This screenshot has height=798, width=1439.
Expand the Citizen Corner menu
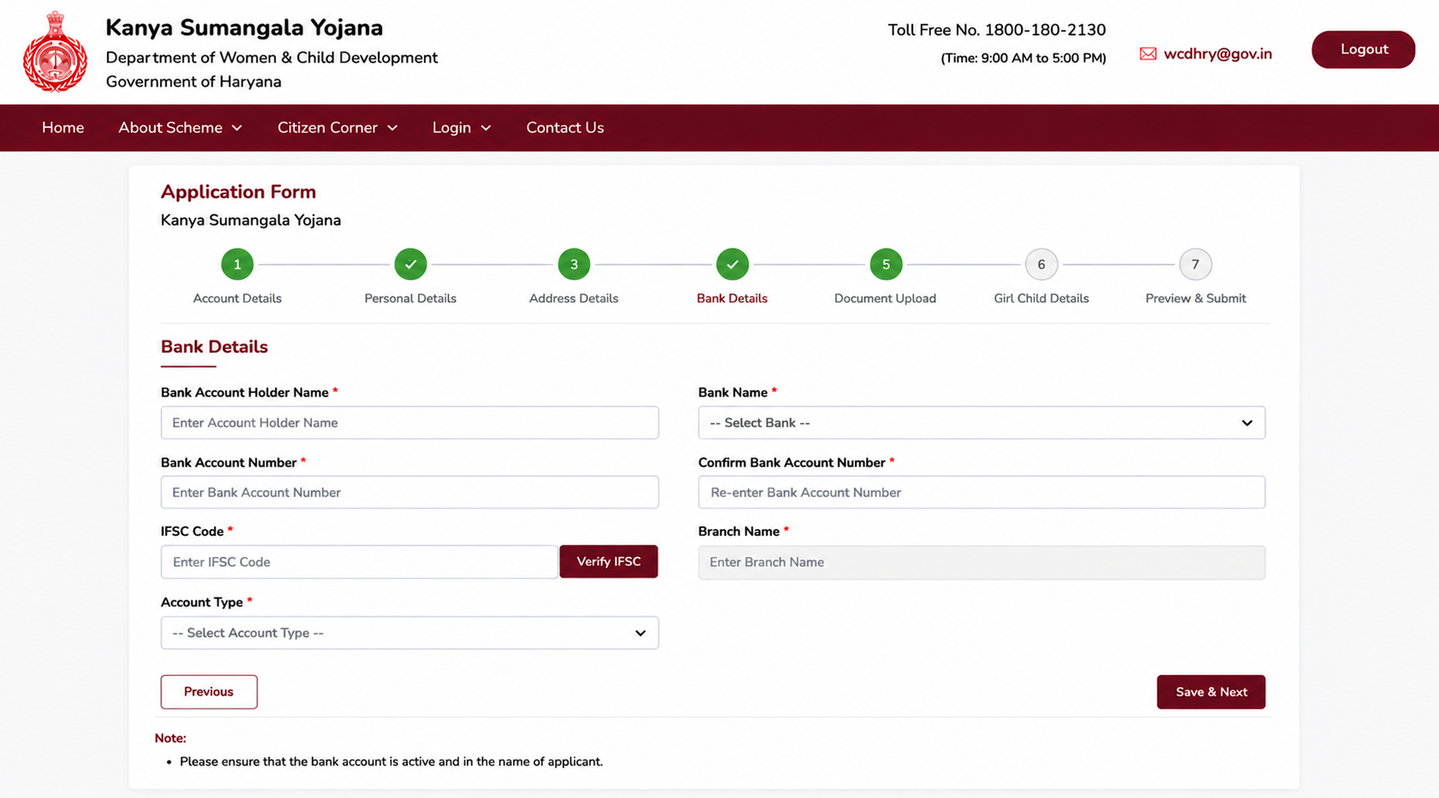tap(338, 127)
